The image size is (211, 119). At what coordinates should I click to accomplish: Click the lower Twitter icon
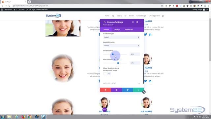(145, 81)
